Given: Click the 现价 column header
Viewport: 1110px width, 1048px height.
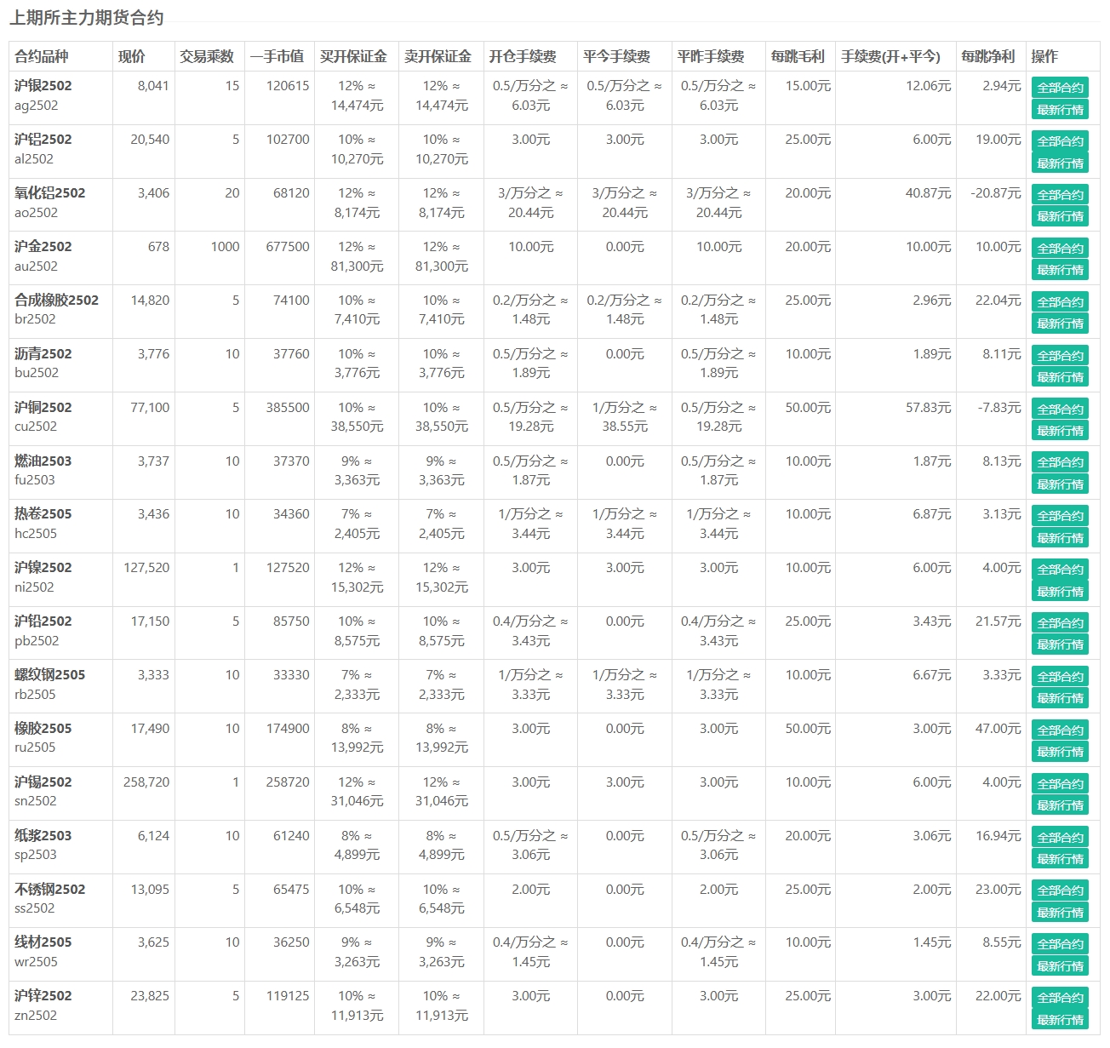Looking at the screenshot, I should click(x=131, y=56).
